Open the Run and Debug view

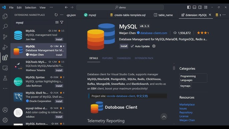coord(5,47)
